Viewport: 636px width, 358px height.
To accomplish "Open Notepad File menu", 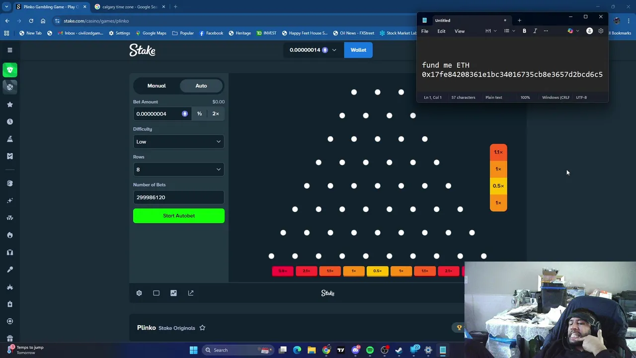I will point(425,31).
